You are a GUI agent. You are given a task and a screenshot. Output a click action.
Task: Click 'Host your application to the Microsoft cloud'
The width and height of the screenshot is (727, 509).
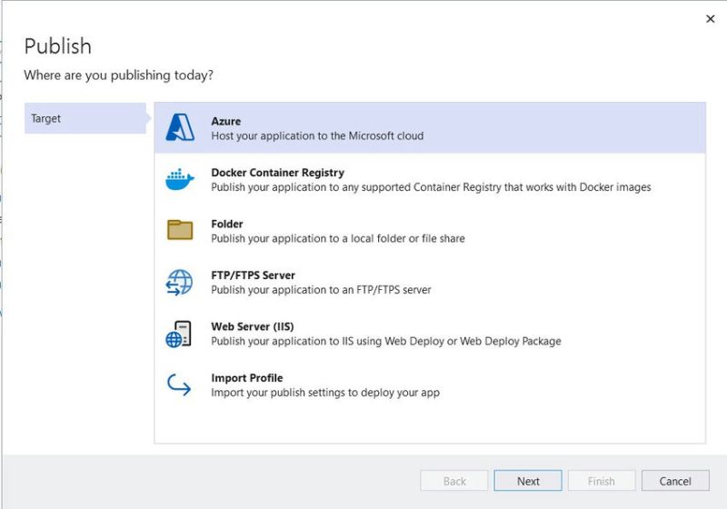pos(317,135)
